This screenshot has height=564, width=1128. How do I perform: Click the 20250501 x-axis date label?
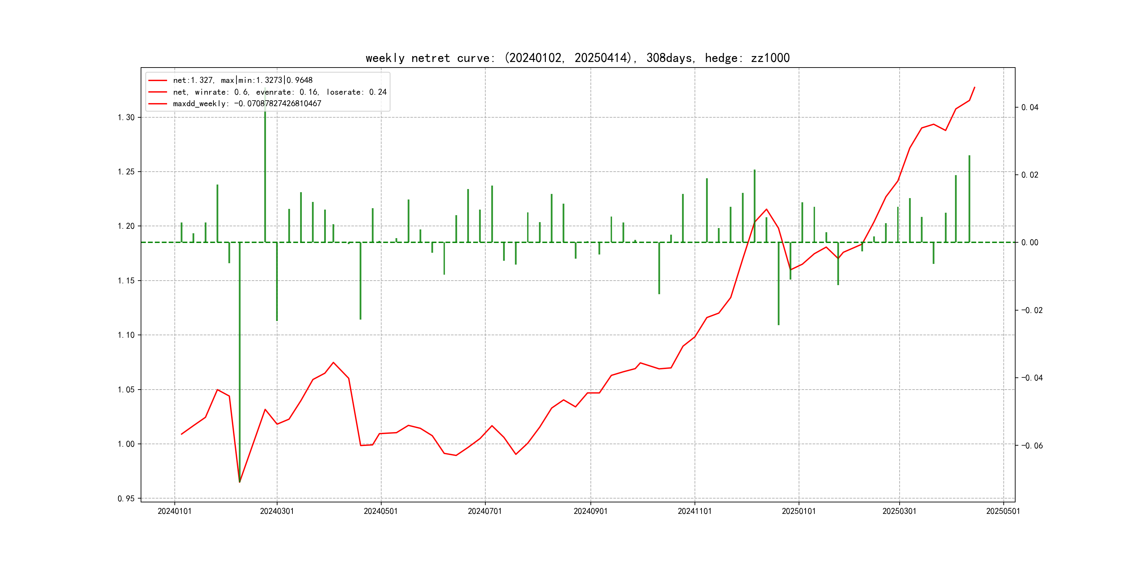[x=1003, y=511]
